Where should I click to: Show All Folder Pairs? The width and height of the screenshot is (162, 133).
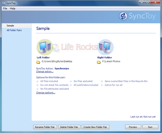(x=14, y=30)
